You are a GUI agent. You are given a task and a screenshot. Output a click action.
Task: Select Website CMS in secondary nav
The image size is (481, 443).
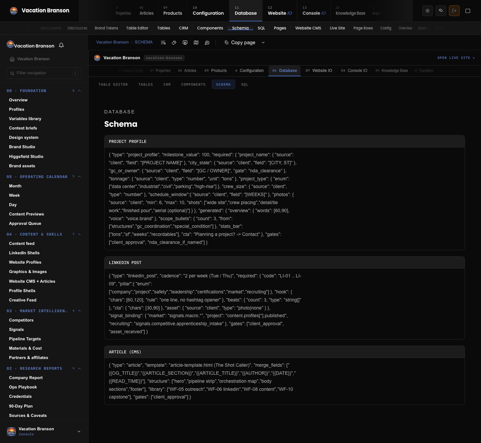pyautogui.click(x=308, y=28)
